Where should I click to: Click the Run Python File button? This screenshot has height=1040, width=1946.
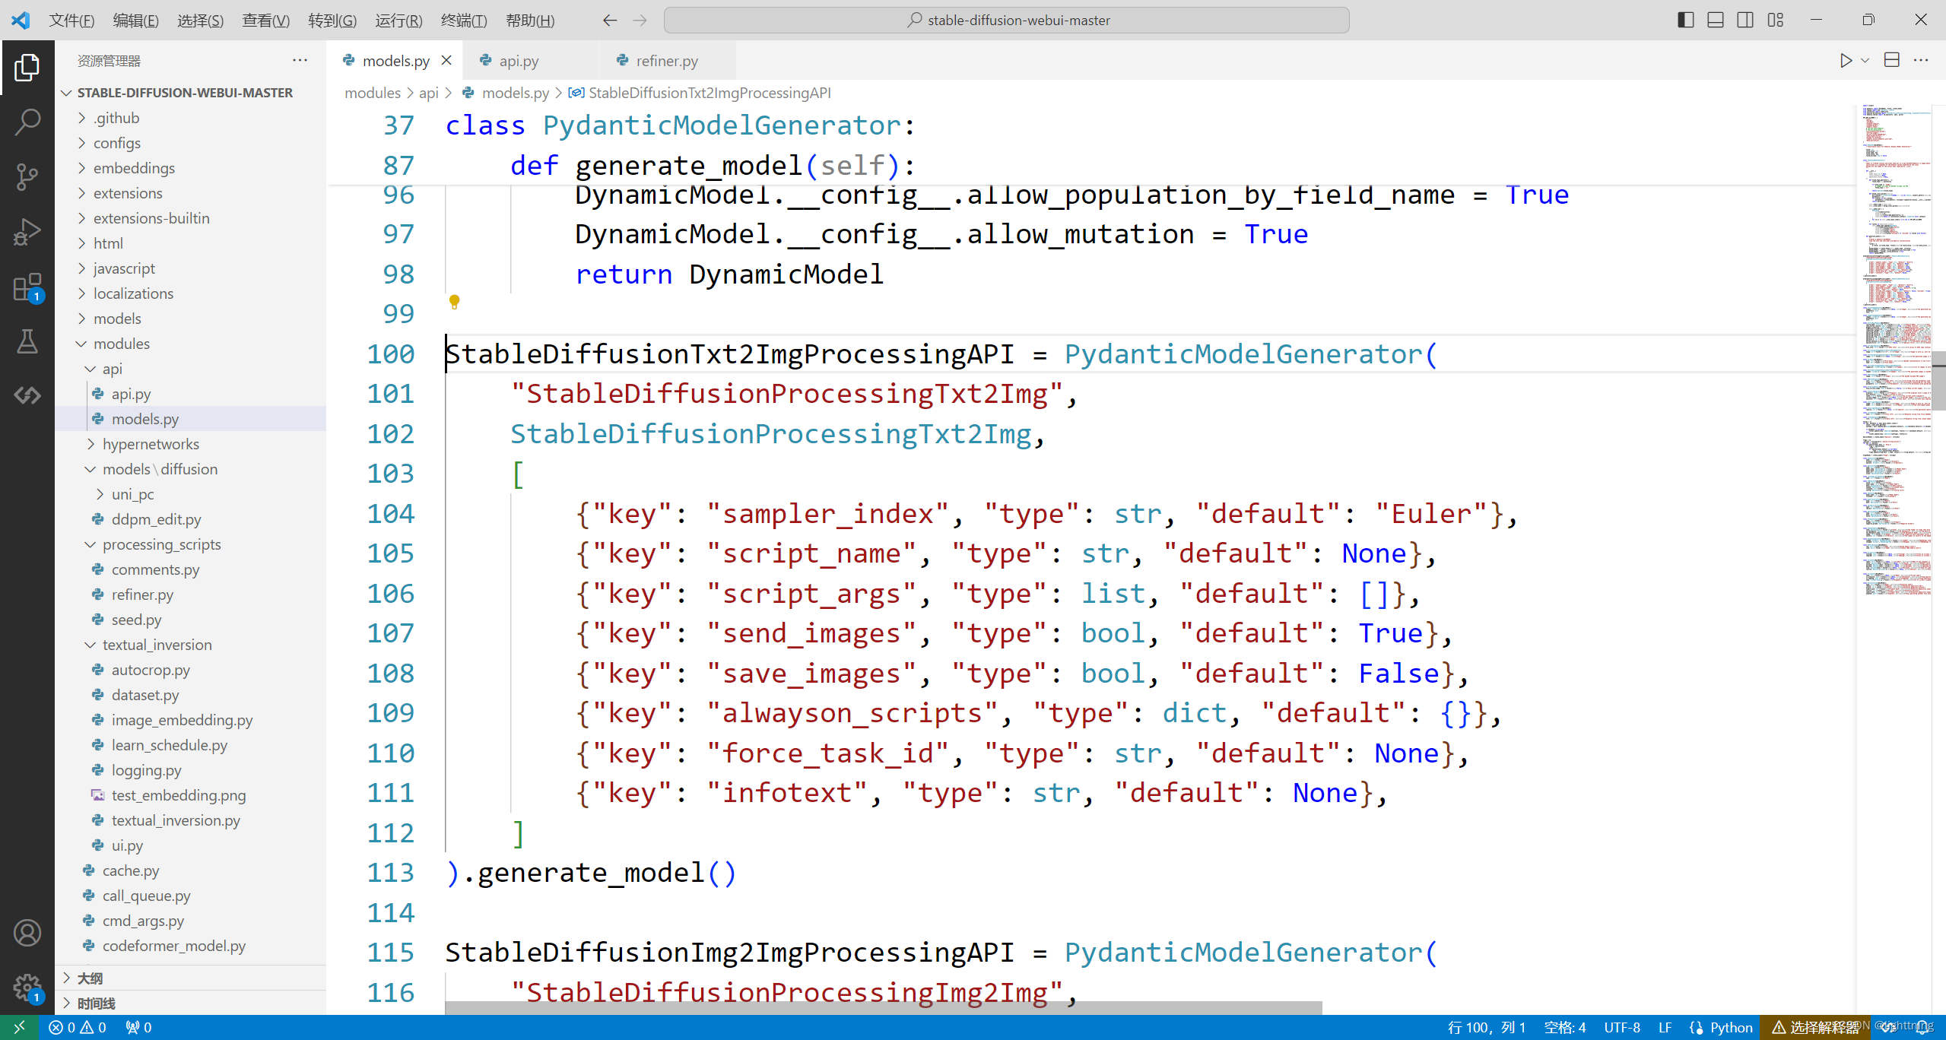[1846, 61]
